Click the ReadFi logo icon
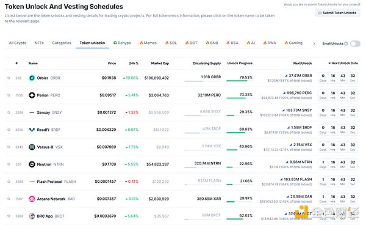Screen dimensions: 366x225 32,130
